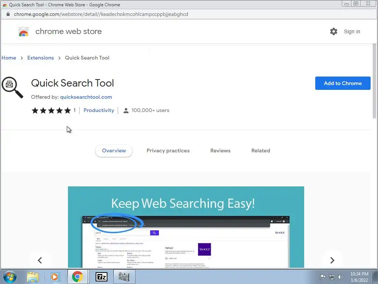Click the five-star rating

tap(51, 111)
